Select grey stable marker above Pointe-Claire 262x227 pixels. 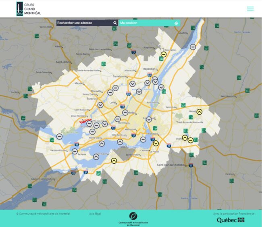pyautogui.click(x=92, y=132)
